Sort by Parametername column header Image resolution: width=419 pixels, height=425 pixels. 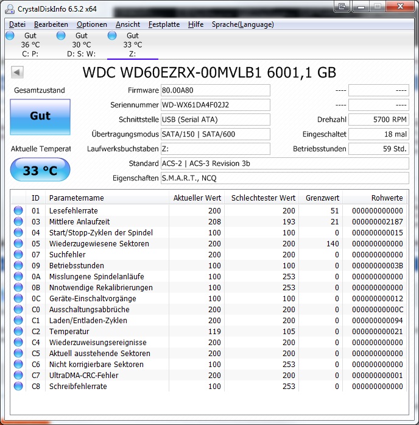(107, 198)
